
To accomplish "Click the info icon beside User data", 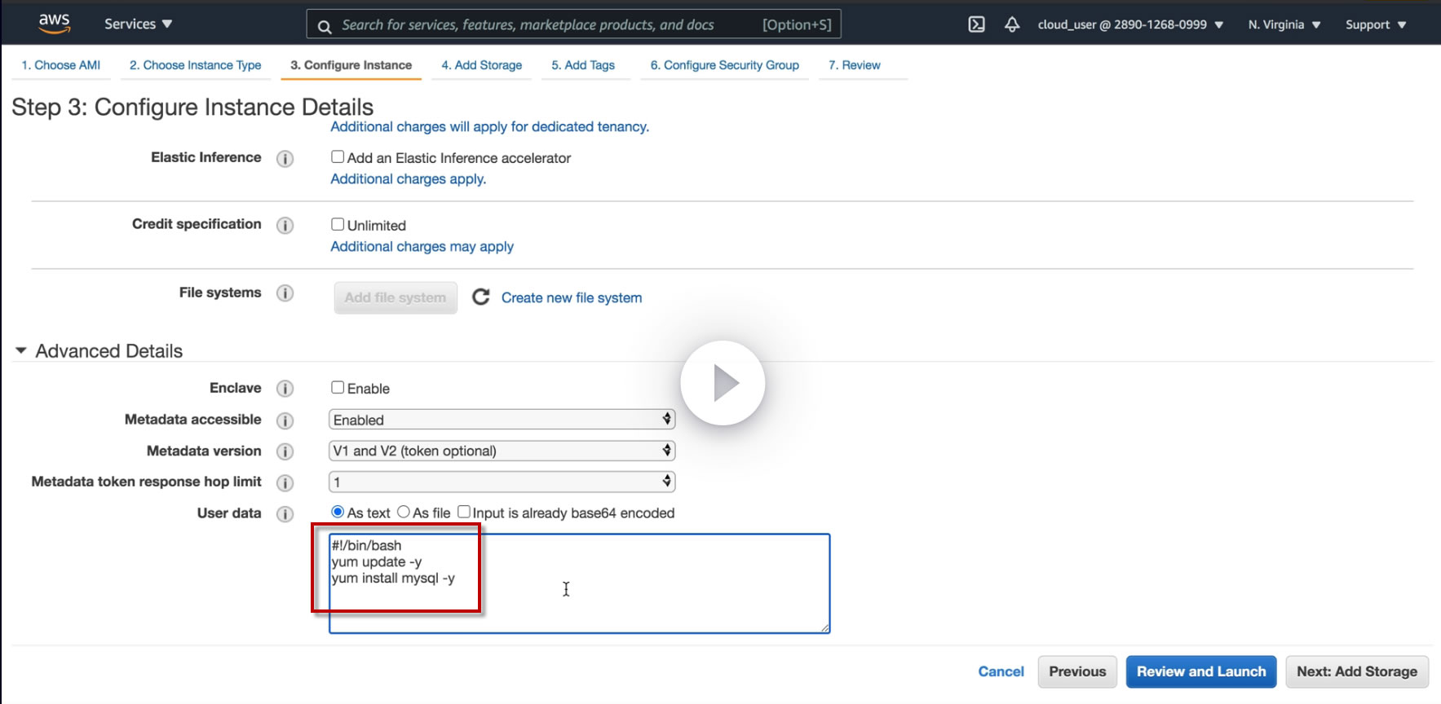I will [285, 514].
